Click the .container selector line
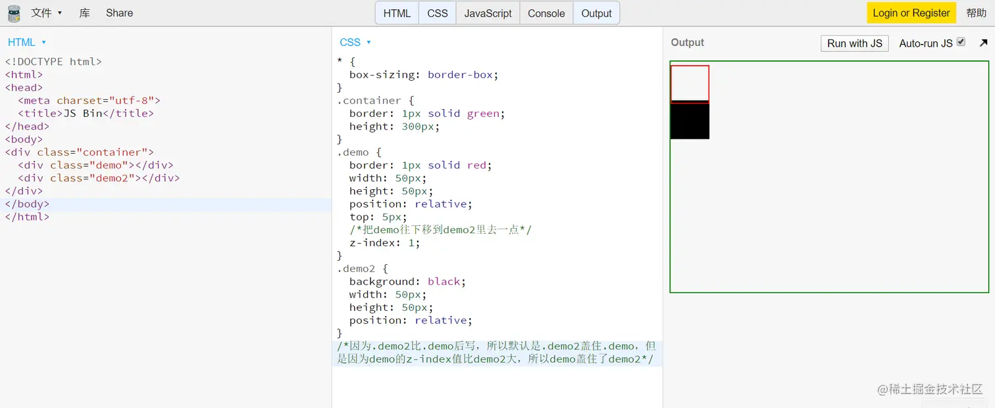The height and width of the screenshot is (408, 995). pos(376,101)
